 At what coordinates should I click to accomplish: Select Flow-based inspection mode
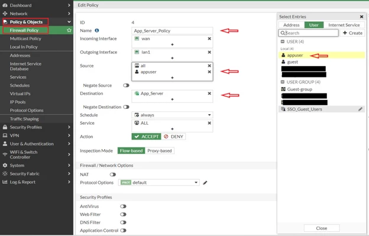click(x=131, y=151)
